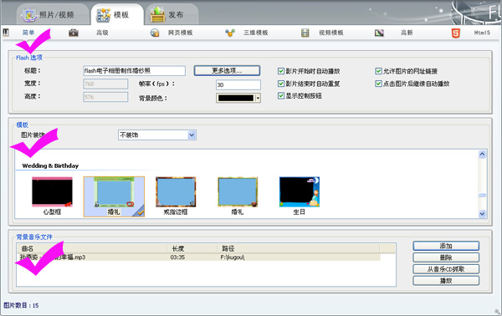Click the 简单 template category icon
The image size is (502, 316).
pyautogui.click(x=6, y=33)
